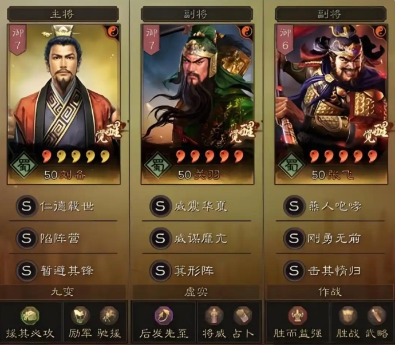Tap the 占卜 skill icon
This screenshot has height=345, width=395.
pyautogui.click(x=243, y=315)
